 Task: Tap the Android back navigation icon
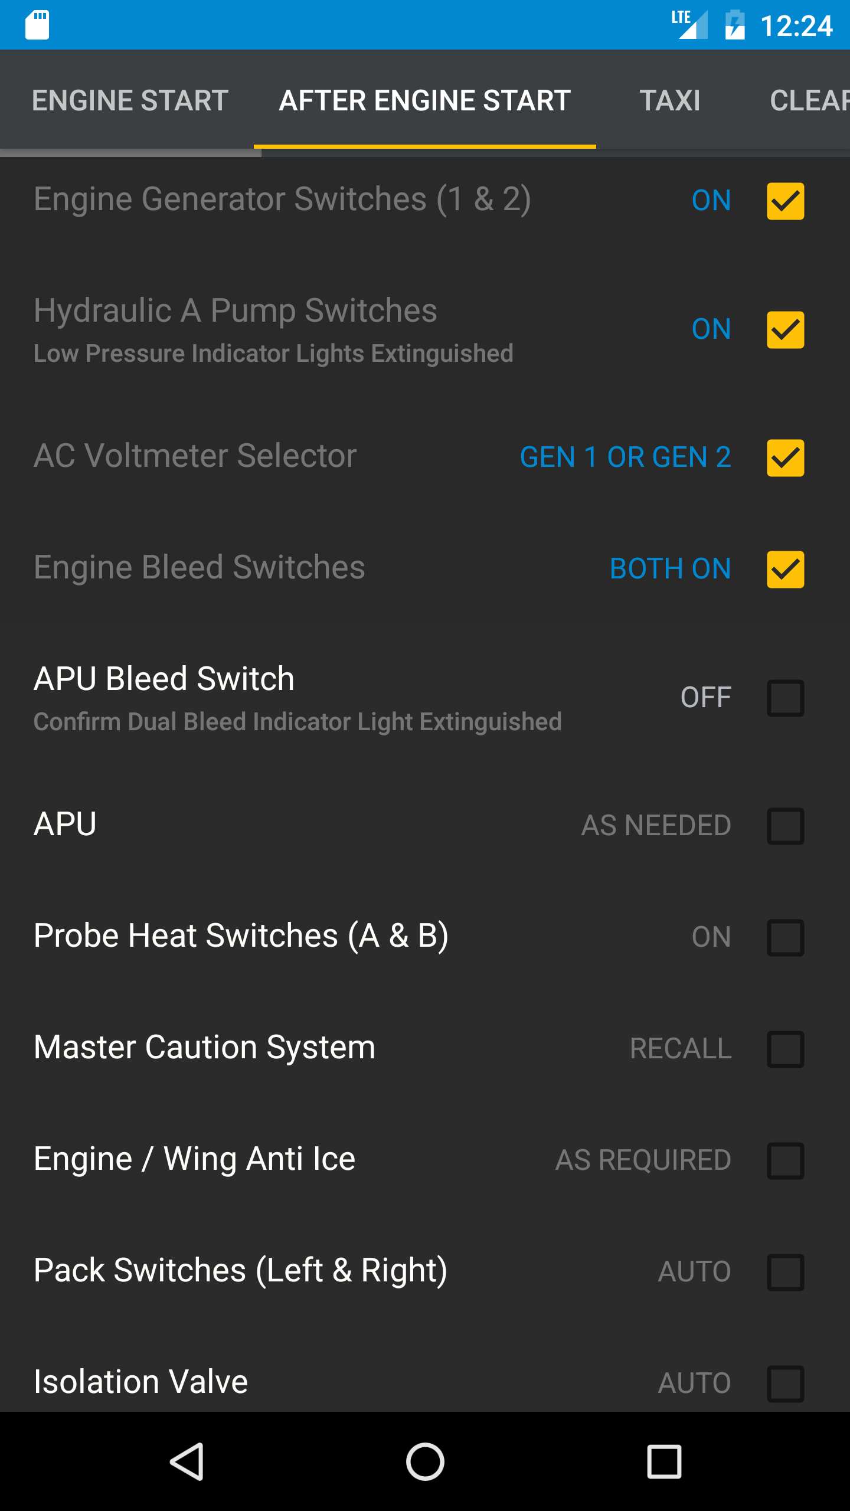coord(188,1461)
